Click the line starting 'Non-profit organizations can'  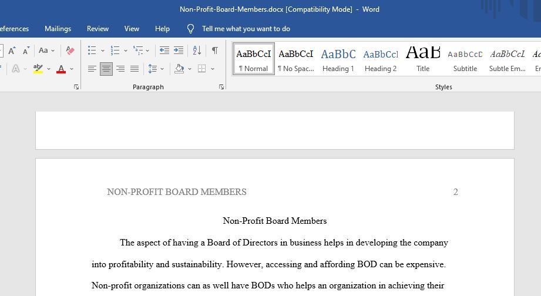click(268, 285)
